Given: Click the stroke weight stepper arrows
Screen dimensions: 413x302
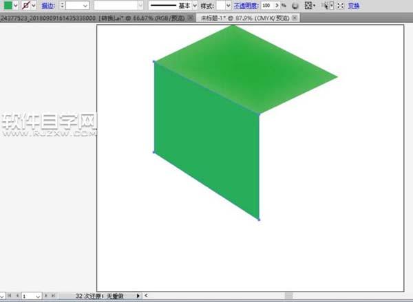Looking at the screenshot, I should [61, 5].
